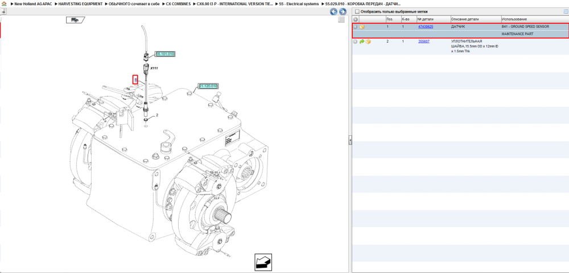Open part number link 47438625
Screen dimensions: 569x273
point(425,27)
